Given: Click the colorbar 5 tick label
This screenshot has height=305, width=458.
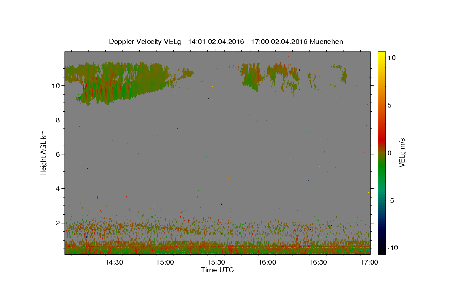Looking at the screenshot, I should (x=390, y=105).
